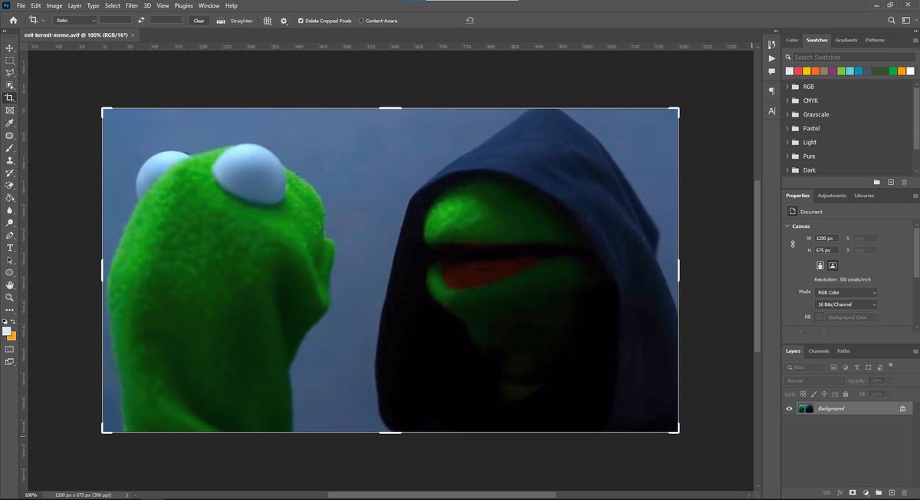920x500 pixels.
Task: Set canvas to landscape orientation
Action: pyautogui.click(x=833, y=265)
